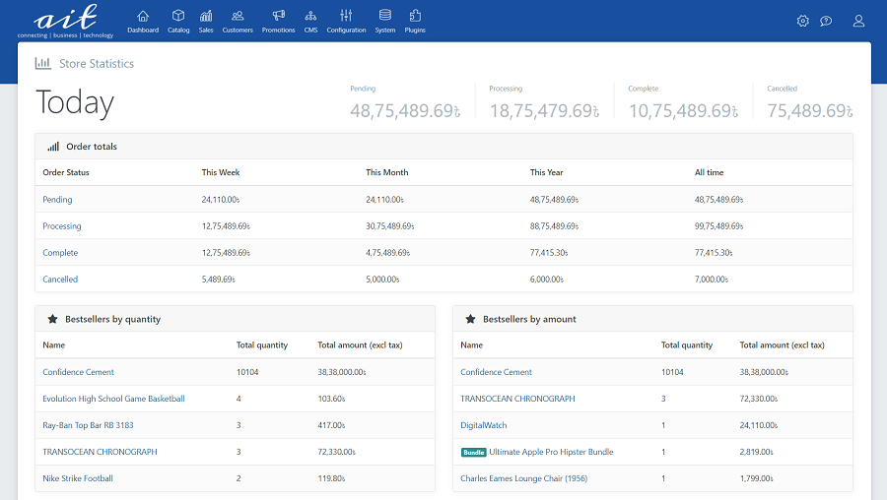Click Cancelled all time value 7,000.00

(712, 280)
